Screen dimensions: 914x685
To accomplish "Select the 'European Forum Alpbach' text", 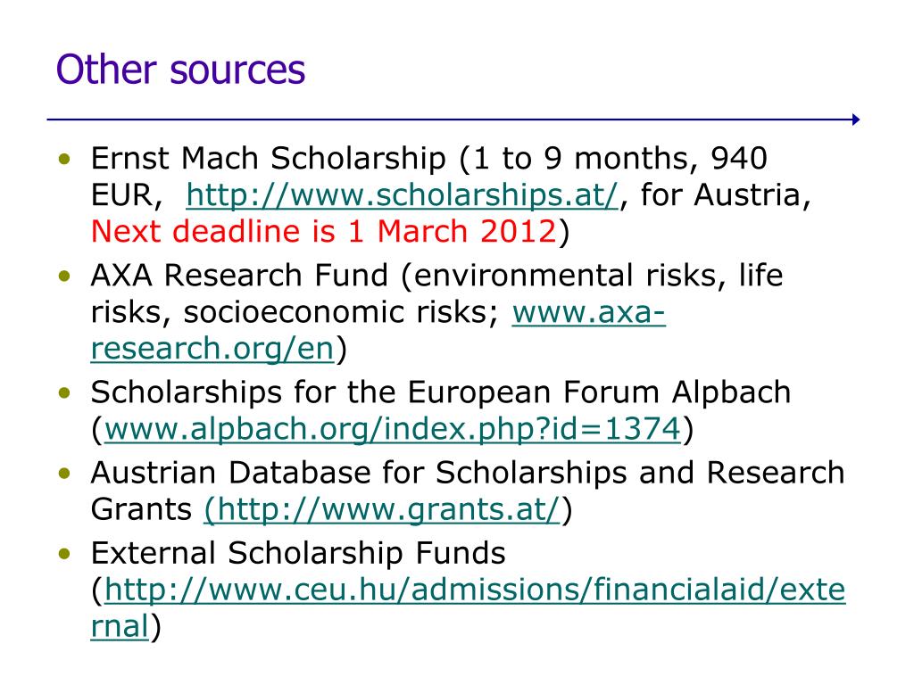I will point(599,392).
